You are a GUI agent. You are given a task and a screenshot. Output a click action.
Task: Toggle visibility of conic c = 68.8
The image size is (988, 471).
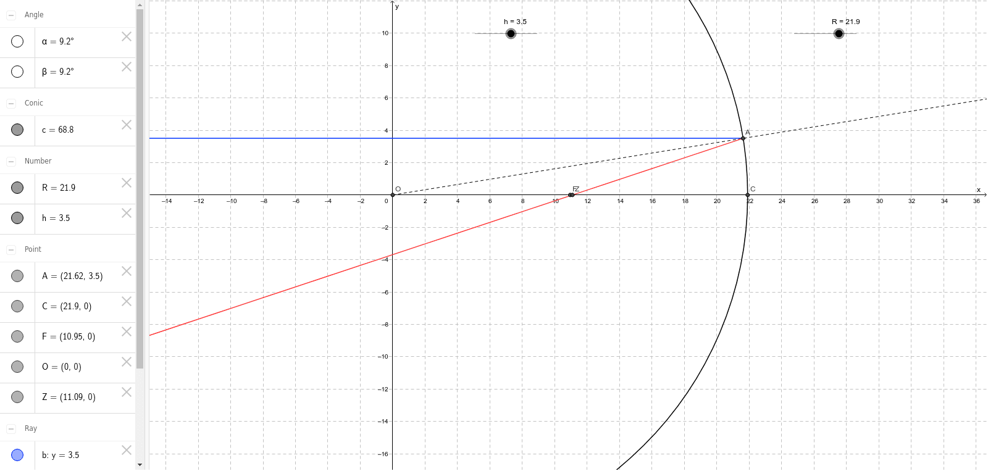pos(17,130)
